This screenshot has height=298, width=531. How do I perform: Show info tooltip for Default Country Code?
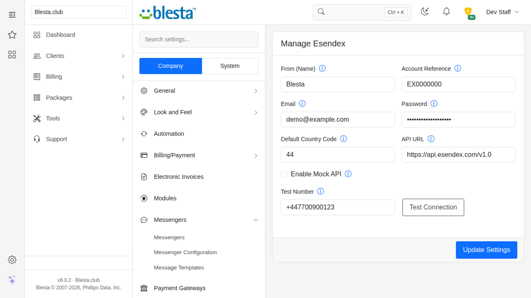click(x=343, y=139)
